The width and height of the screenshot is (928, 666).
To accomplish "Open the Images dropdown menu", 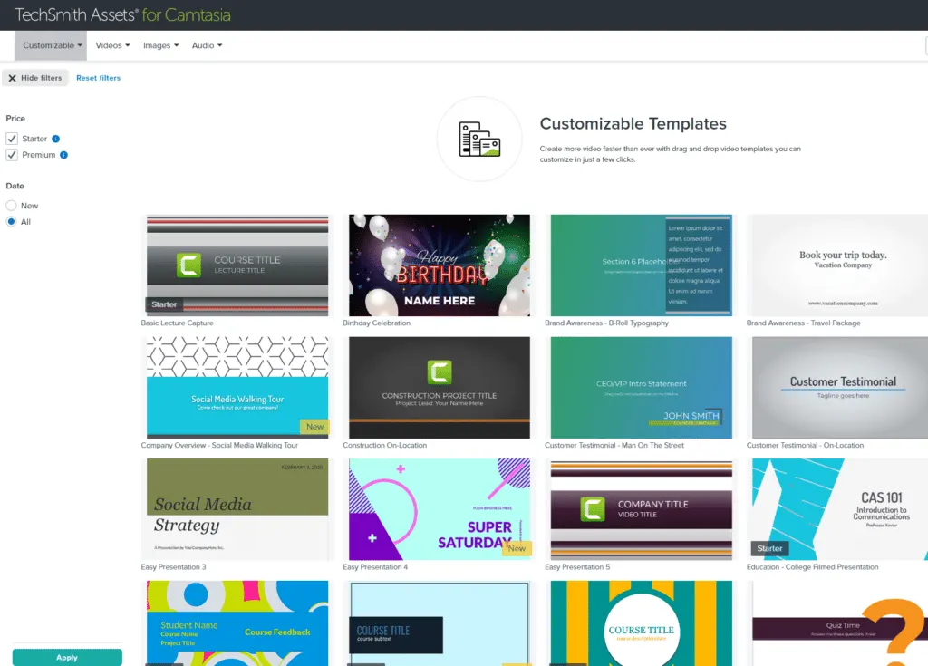I will pos(160,45).
